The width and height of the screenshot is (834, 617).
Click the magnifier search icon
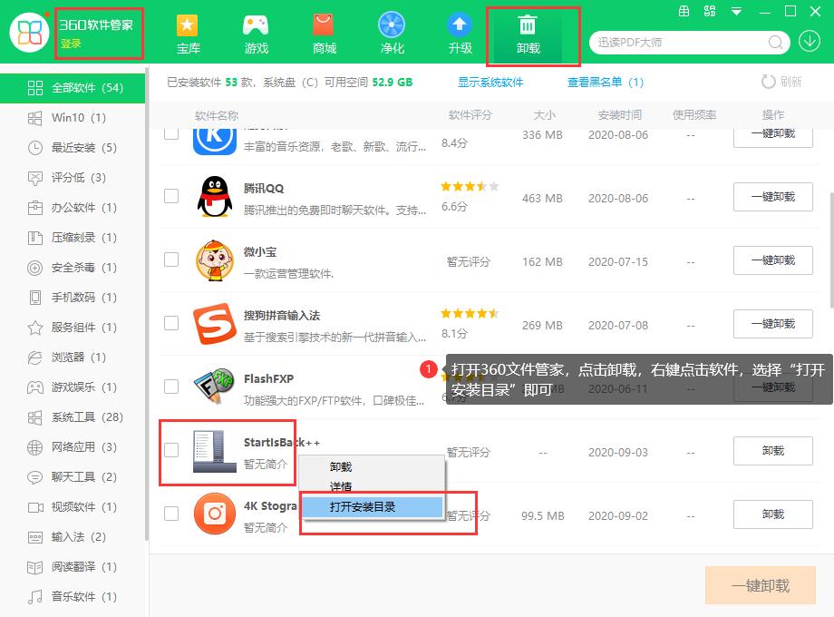775,42
